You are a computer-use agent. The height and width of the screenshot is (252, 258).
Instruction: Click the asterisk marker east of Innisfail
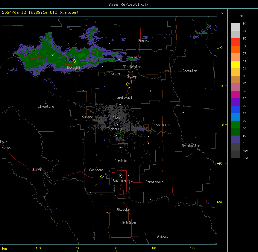coord(150,91)
